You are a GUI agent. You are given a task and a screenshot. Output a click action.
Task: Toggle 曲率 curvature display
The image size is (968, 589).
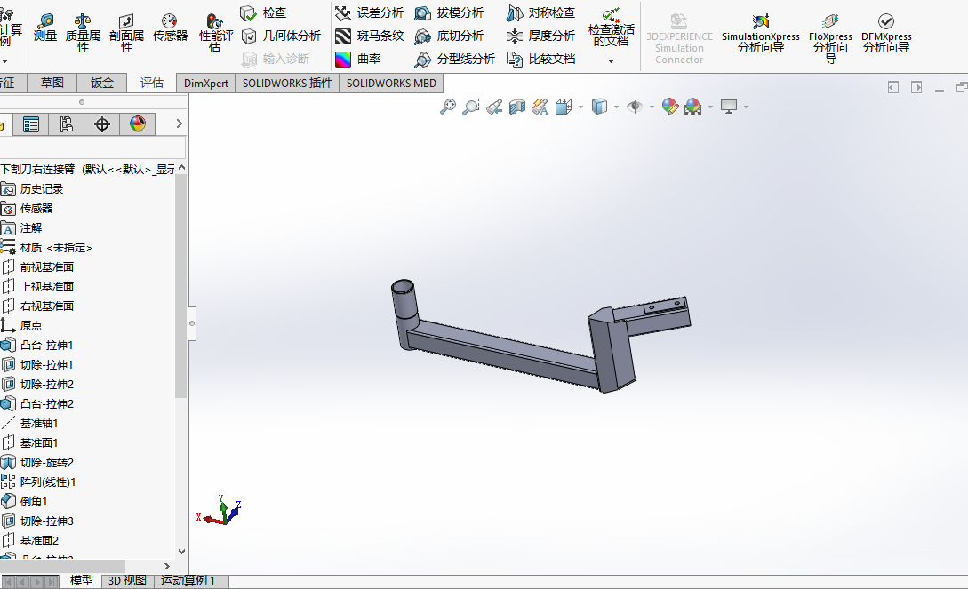[x=358, y=60]
